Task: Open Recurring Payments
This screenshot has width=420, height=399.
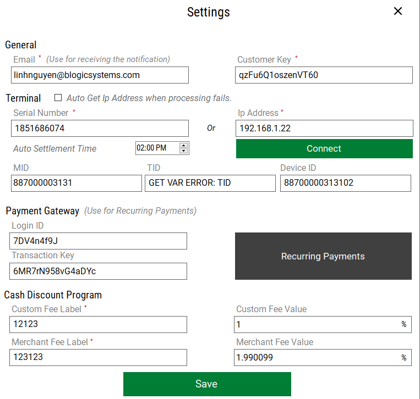Action: coord(323,256)
